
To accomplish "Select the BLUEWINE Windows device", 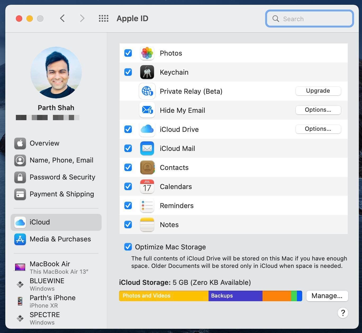I will (x=56, y=284).
